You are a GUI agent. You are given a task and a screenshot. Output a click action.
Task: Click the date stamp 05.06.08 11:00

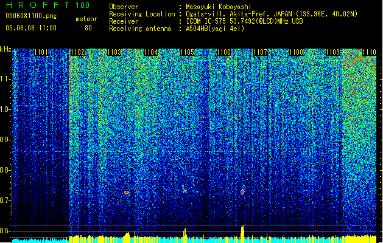31,28
